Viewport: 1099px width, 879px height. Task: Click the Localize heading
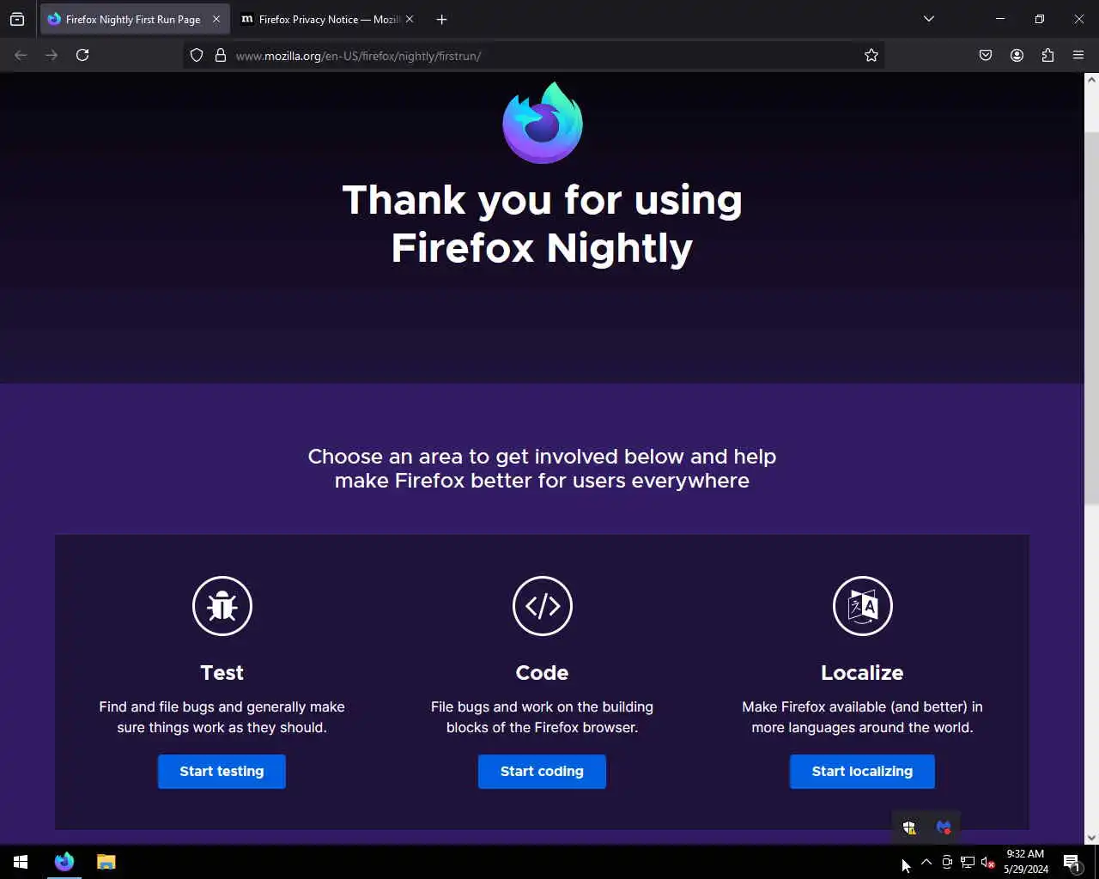coord(862,673)
